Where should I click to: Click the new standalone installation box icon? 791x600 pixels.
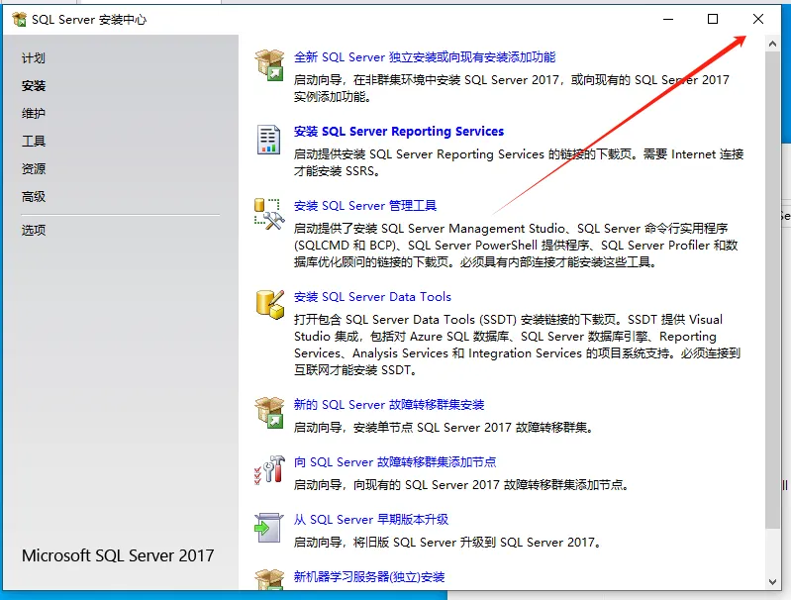coord(269,65)
